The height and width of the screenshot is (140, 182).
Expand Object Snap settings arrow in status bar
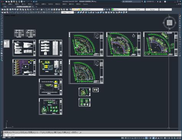[149, 138]
